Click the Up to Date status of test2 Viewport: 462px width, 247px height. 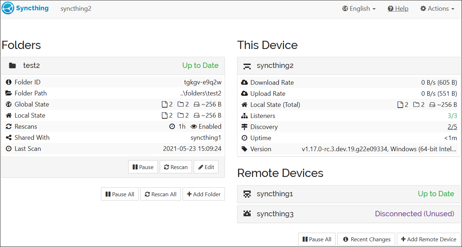[x=200, y=65]
